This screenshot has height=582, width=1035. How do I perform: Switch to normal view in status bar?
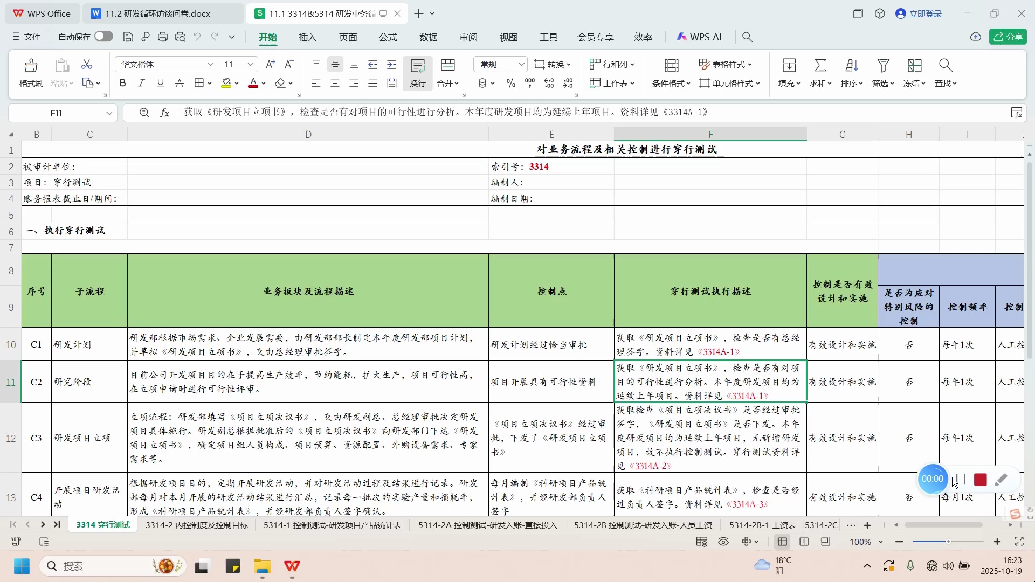click(782, 542)
